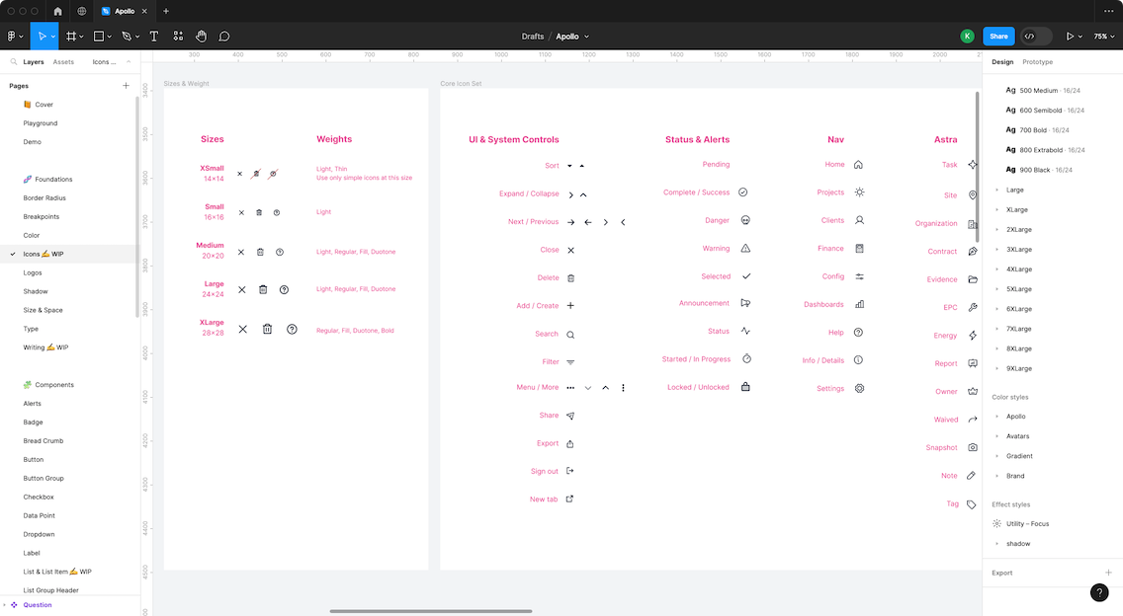The width and height of the screenshot is (1123, 616).
Task: Select the Rectangle shape tool
Action: click(99, 37)
